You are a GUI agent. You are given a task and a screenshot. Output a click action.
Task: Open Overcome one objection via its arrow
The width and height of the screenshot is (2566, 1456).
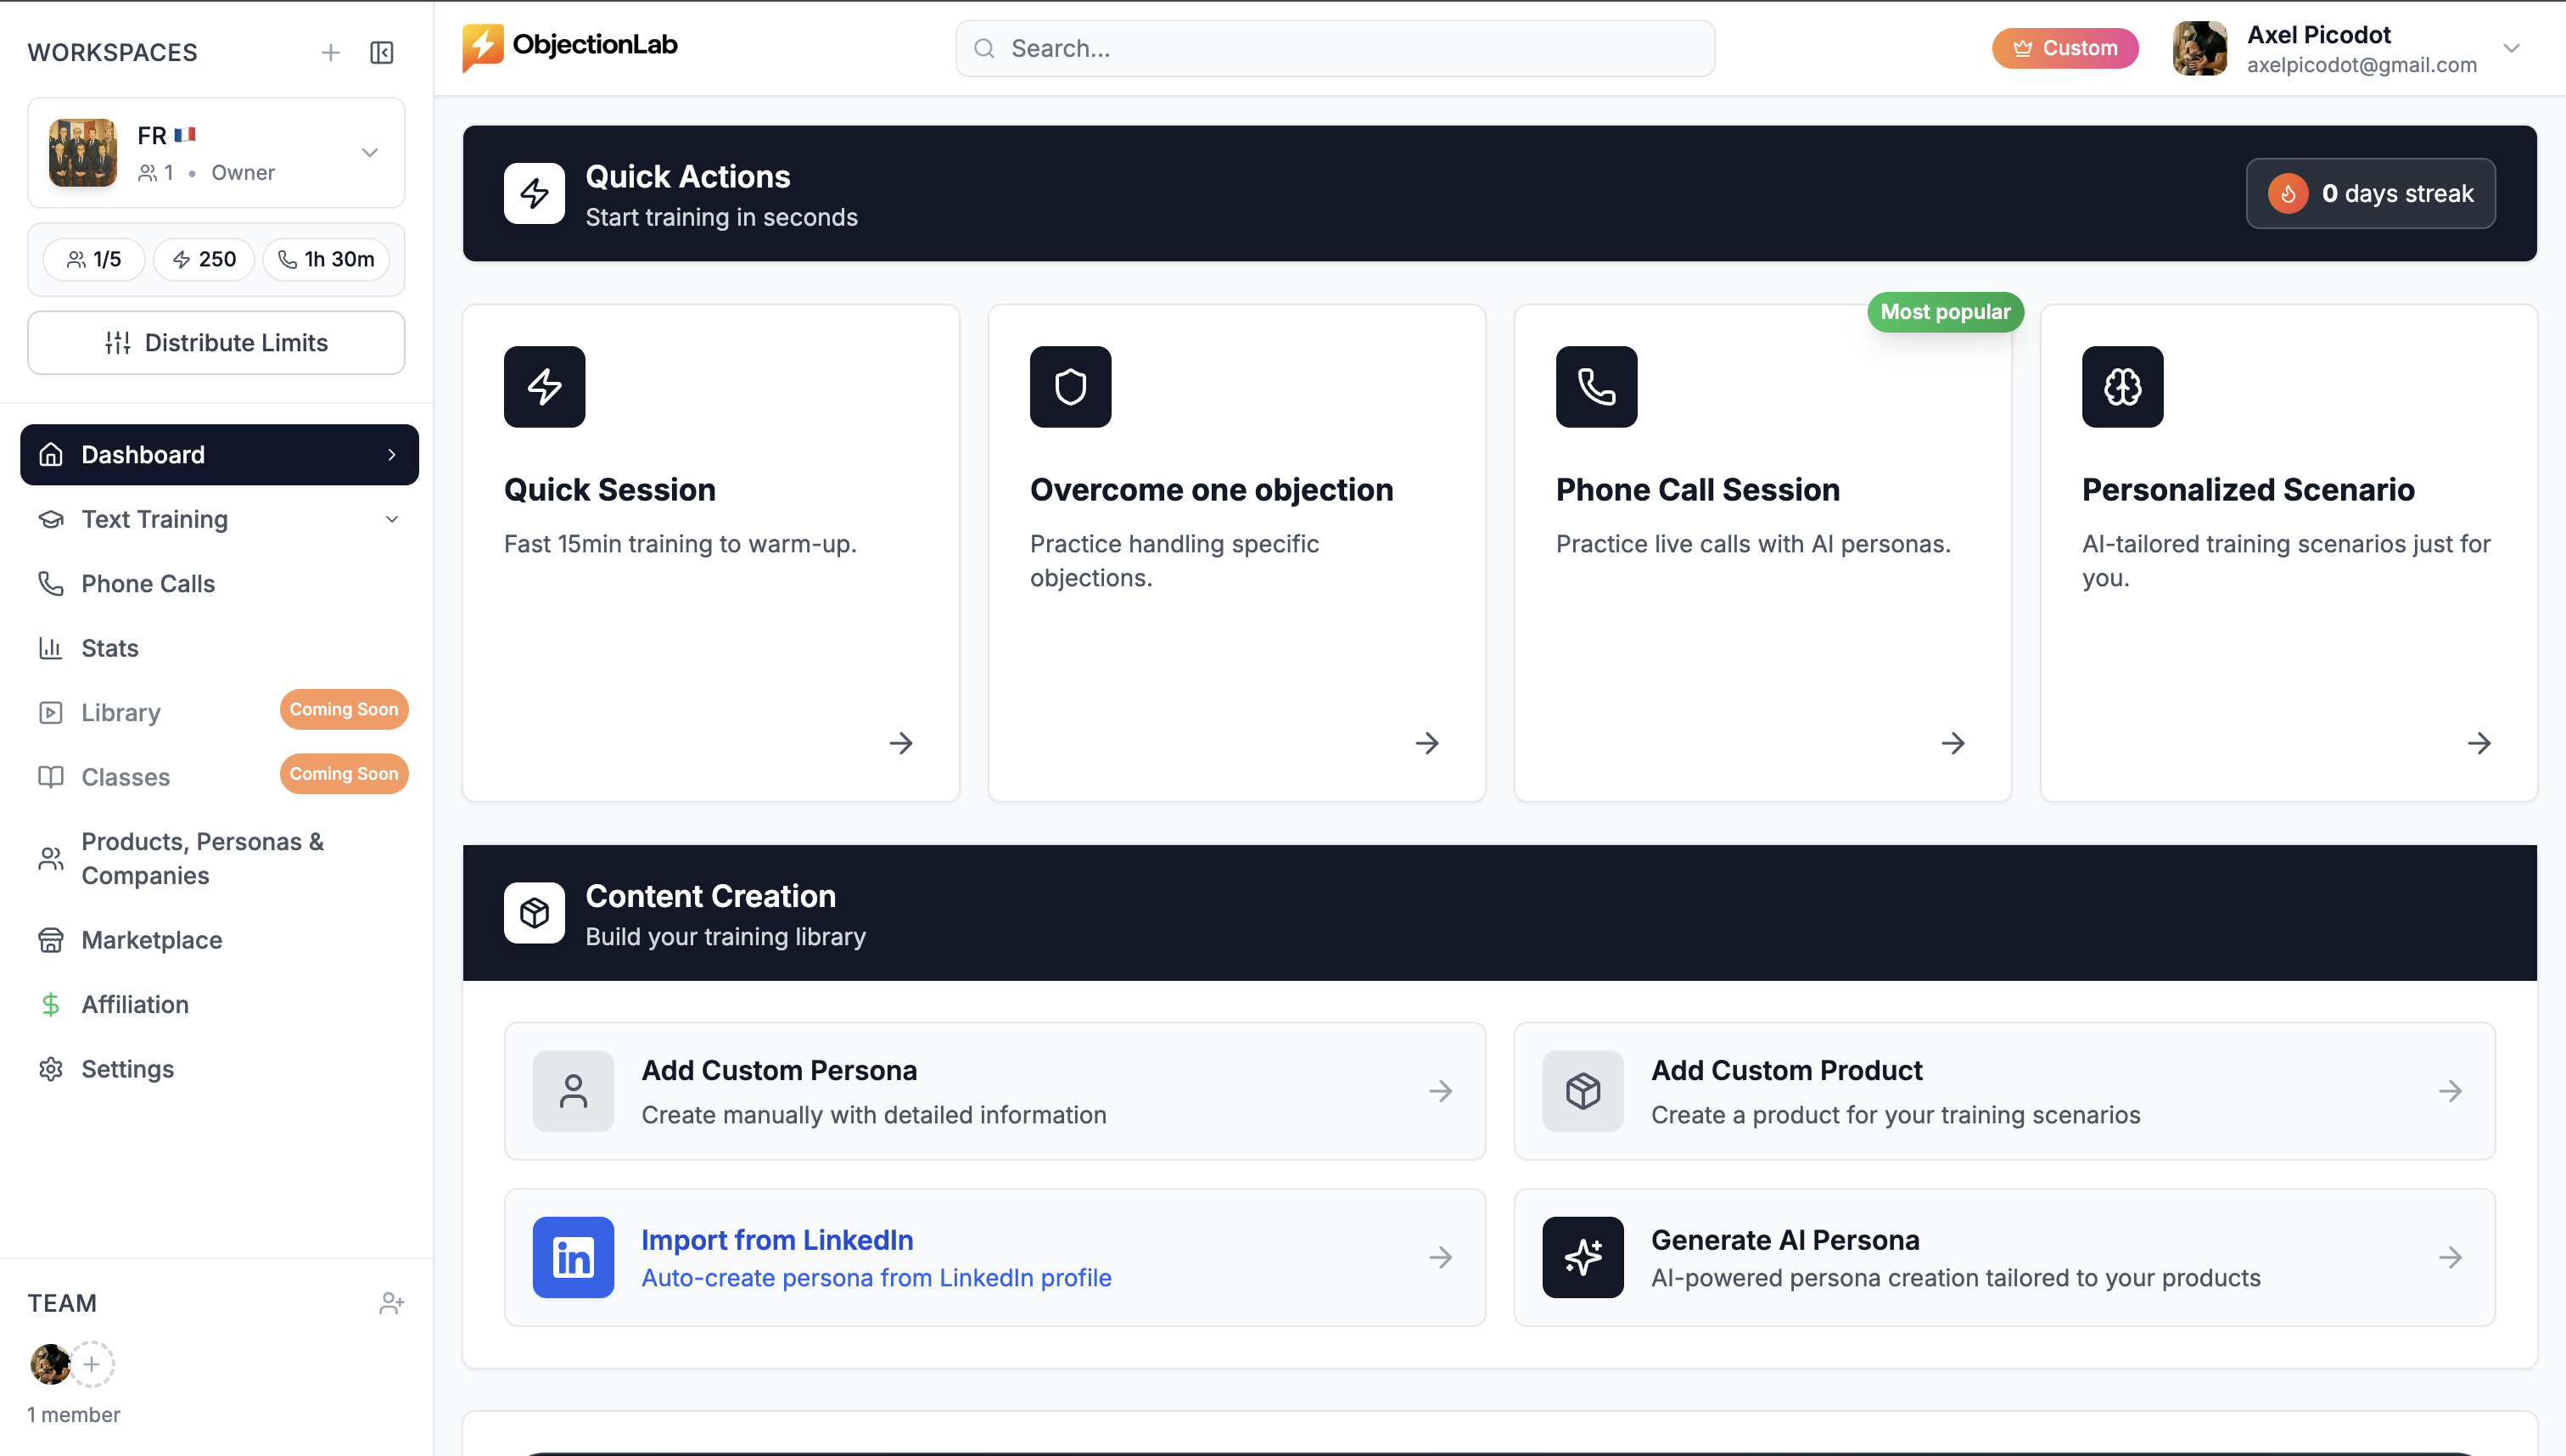1426,742
